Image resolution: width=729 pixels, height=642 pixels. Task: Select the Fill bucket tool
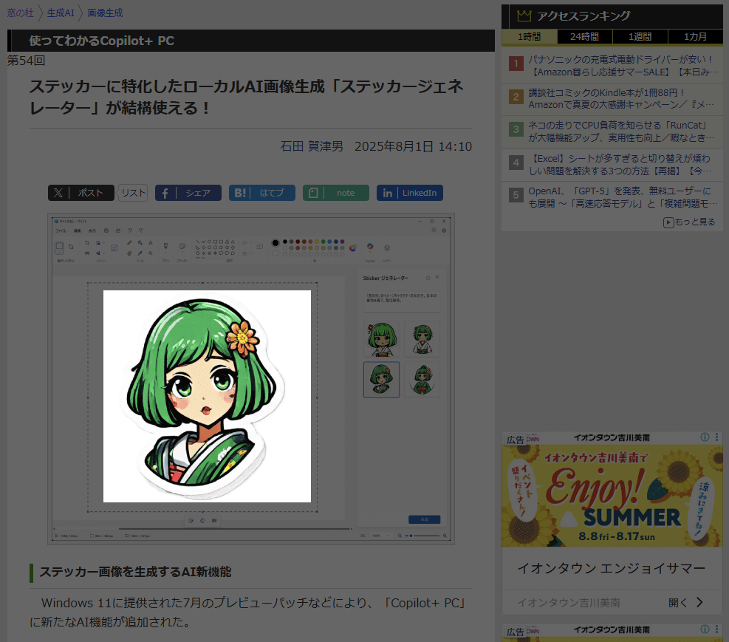pos(140,242)
